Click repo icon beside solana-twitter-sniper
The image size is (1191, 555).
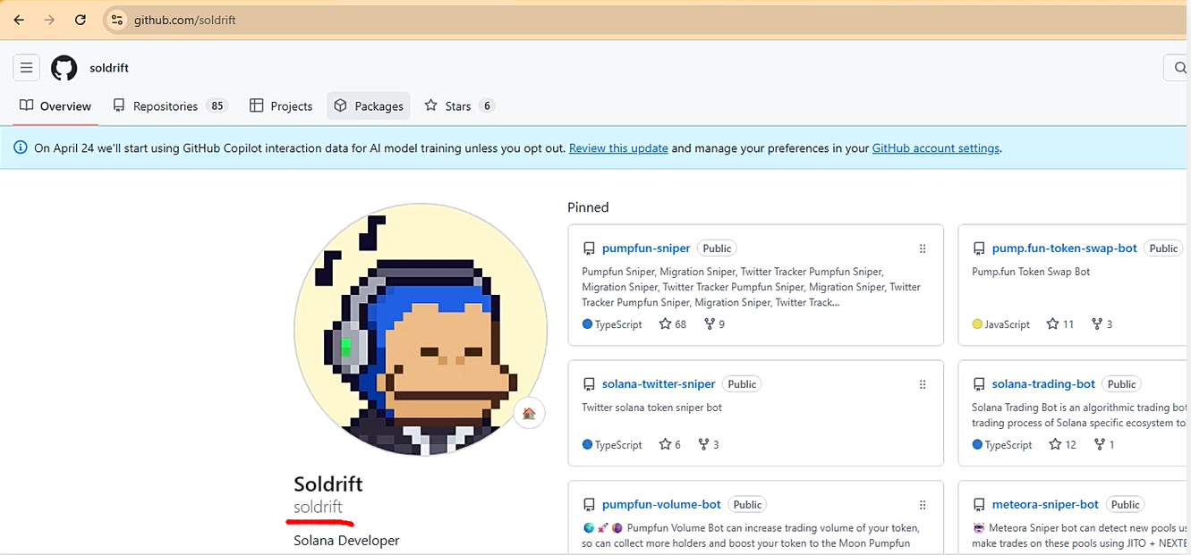click(x=589, y=384)
